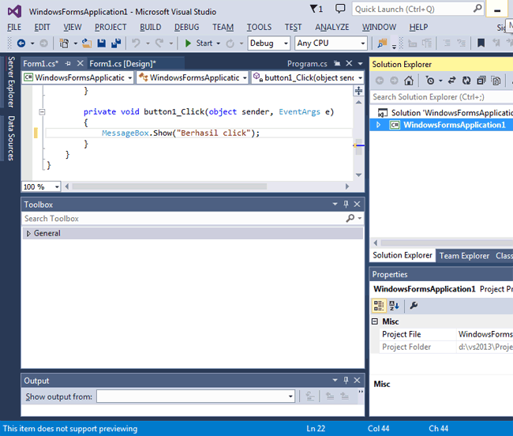Toggle pin on the Form1.cs tab
This screenshot has height=436, width=513.
[x=68, y=63]
